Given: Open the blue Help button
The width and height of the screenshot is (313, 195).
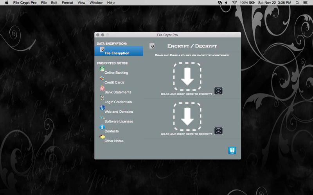Looking at the screenshot, I should click(232, 151).
